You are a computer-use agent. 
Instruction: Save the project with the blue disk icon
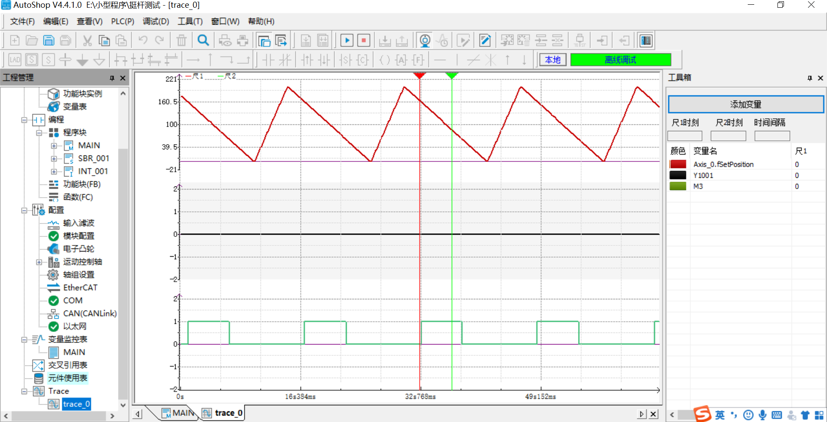point(49,40)
